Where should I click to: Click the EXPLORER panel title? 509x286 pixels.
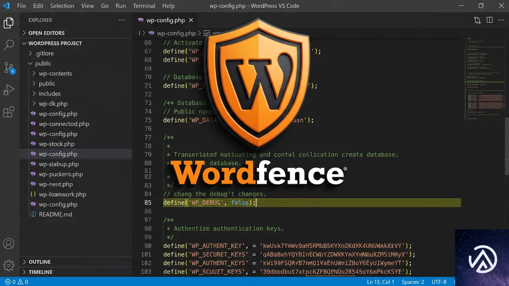pos(40,20)
